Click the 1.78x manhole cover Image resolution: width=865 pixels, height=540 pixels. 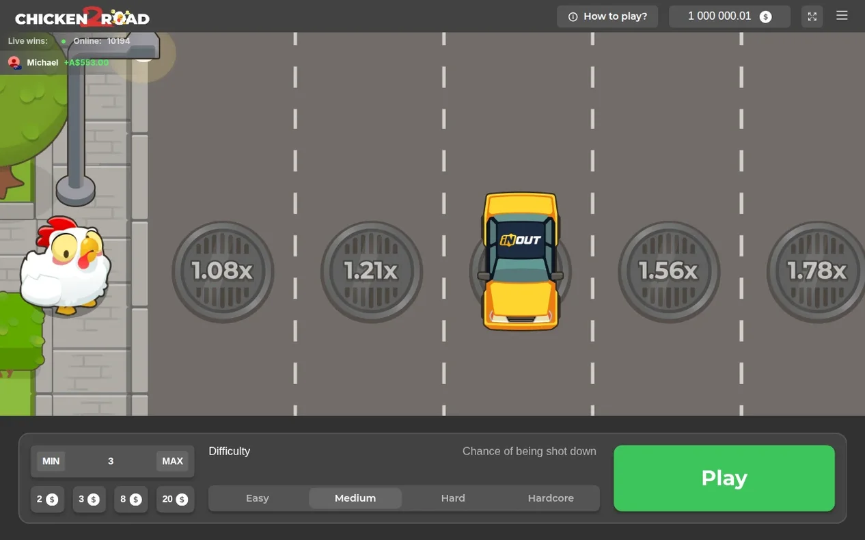[816, 271]
